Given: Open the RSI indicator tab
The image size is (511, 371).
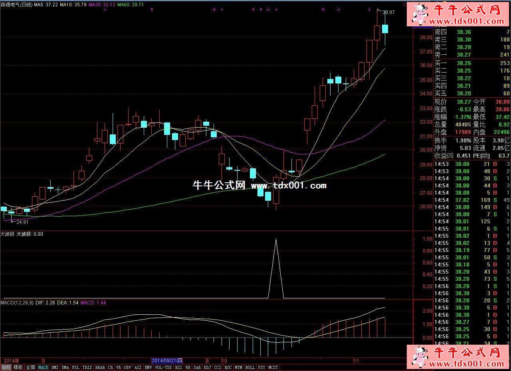Looking at the screenshot, I should [x=178, y=367].
